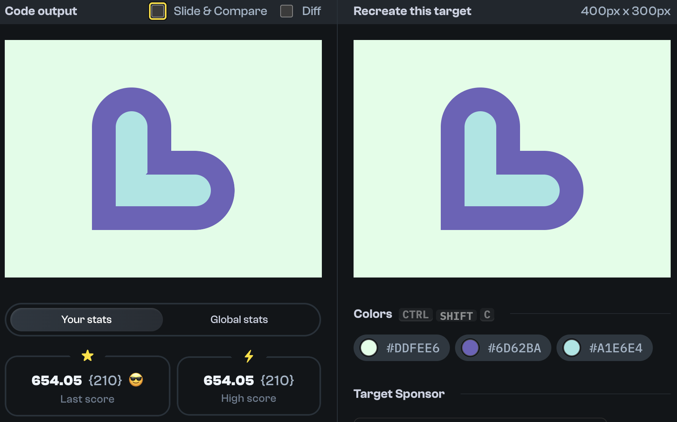Click the CTRL key hint
The width and height of the screenshot is (677, 422).
(415, 315)
